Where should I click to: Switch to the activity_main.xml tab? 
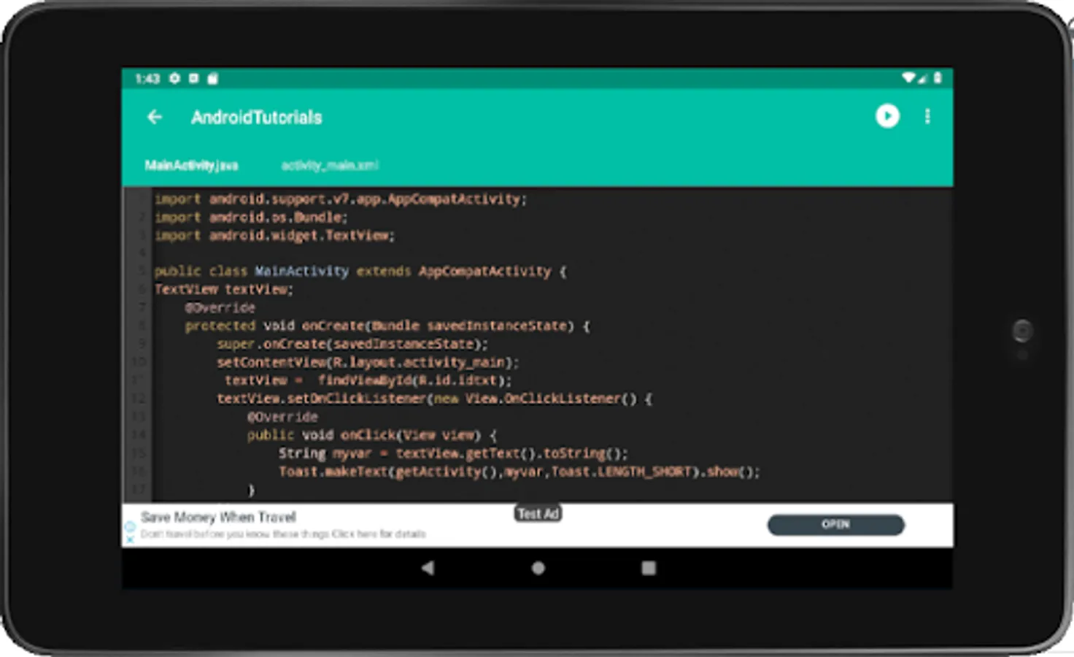pos(330,166)
